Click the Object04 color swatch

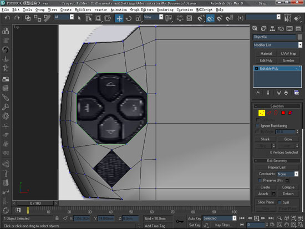coord(300,37)
